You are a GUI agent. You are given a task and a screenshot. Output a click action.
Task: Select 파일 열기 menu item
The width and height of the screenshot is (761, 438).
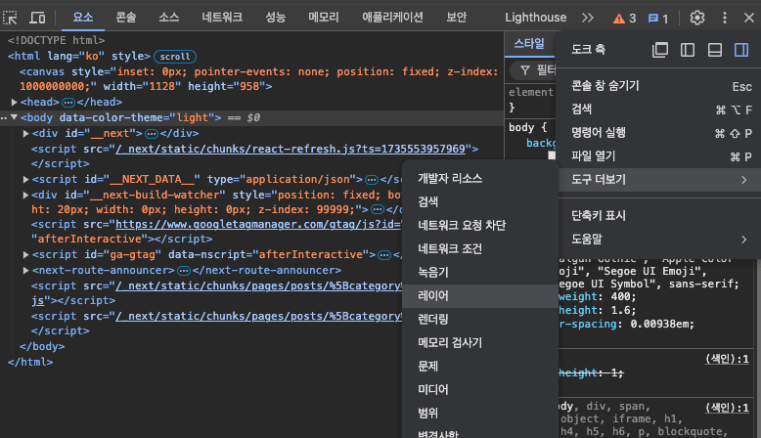660,156
